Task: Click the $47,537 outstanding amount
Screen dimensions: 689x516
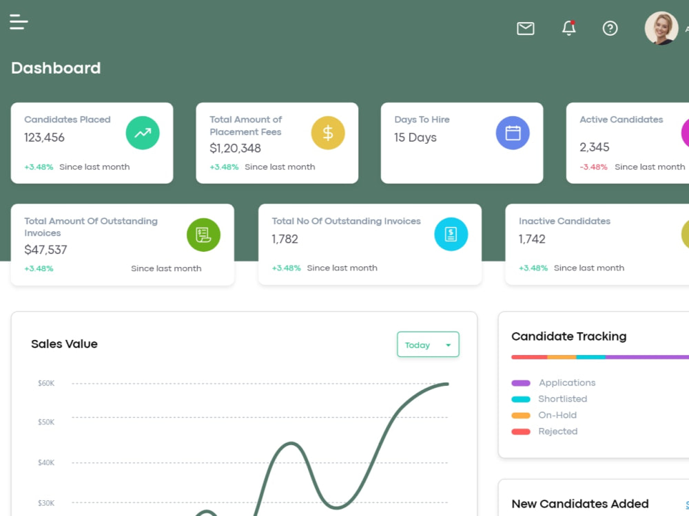Action: tap(45, 250)
